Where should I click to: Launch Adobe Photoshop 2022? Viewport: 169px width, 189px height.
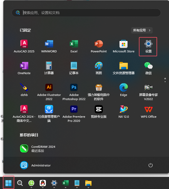pyautogui.click(x=74, y=92)
